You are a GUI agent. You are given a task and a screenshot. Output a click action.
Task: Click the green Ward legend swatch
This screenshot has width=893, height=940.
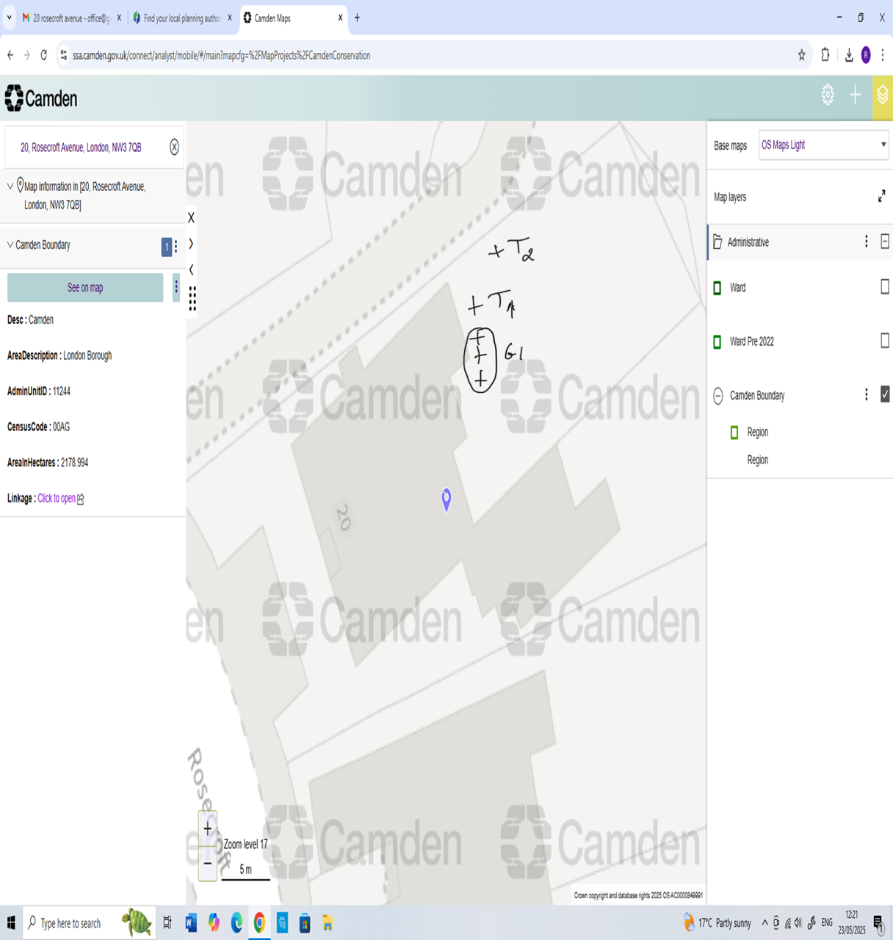point(717,288)
